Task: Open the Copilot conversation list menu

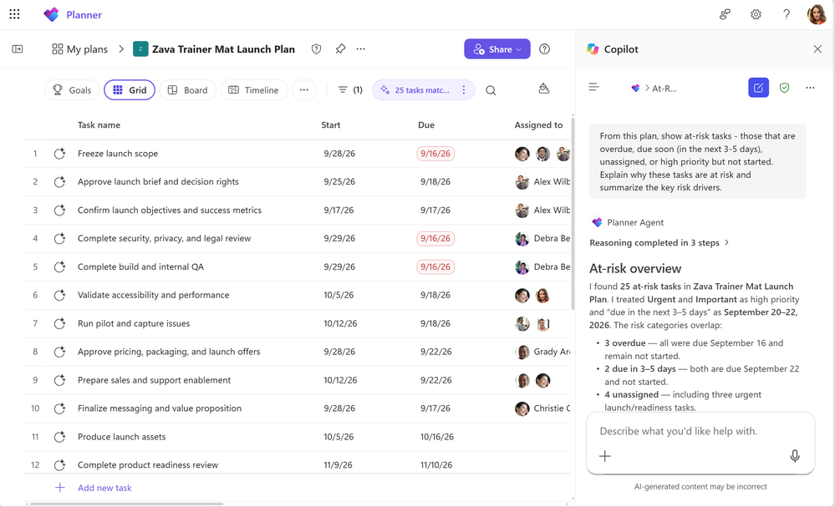Action: coord(593,87)
